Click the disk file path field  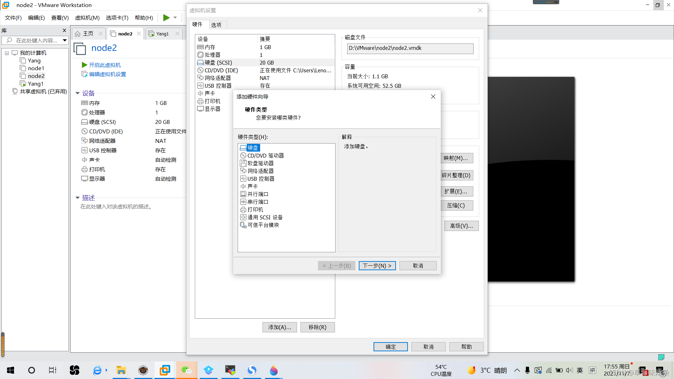pyautogui.click(x=410, y=48)
